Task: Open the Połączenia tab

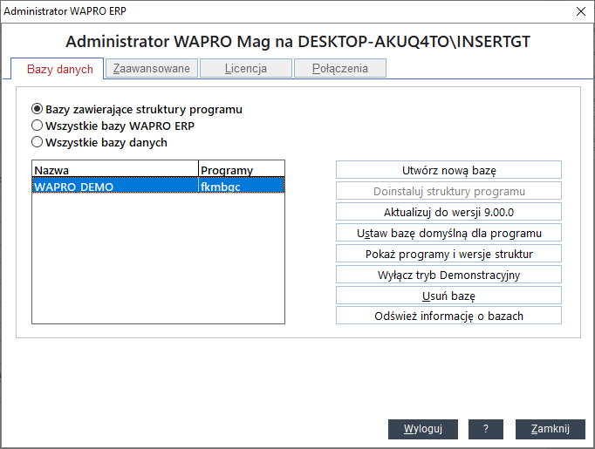Action: click(x=340, y=68)
